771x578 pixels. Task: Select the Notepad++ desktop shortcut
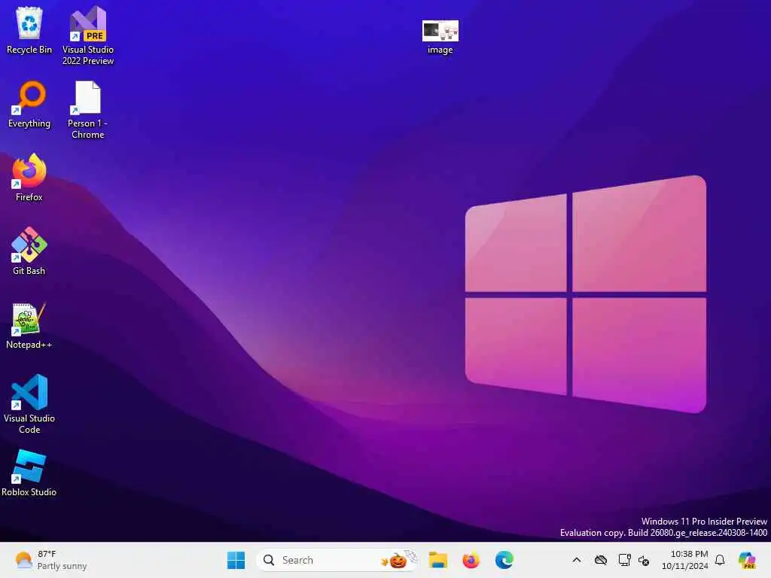(29, 325)
